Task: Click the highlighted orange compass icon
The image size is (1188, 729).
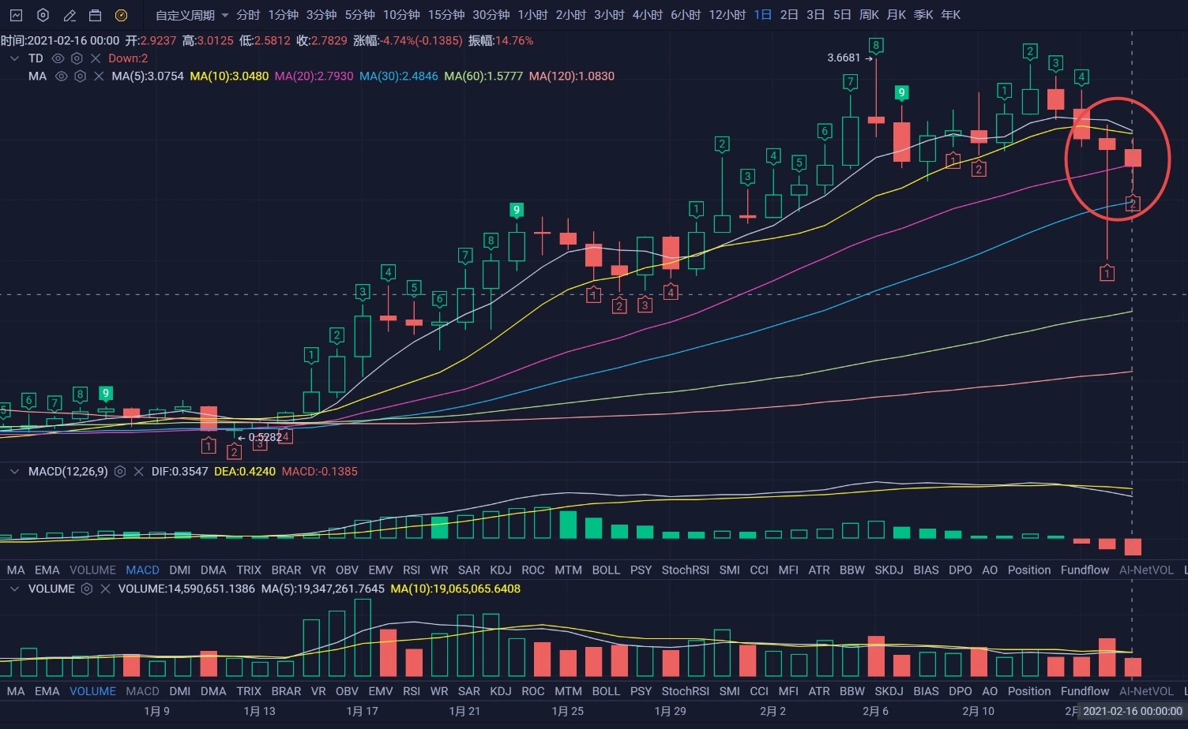Action: click(x=121, y=15)
